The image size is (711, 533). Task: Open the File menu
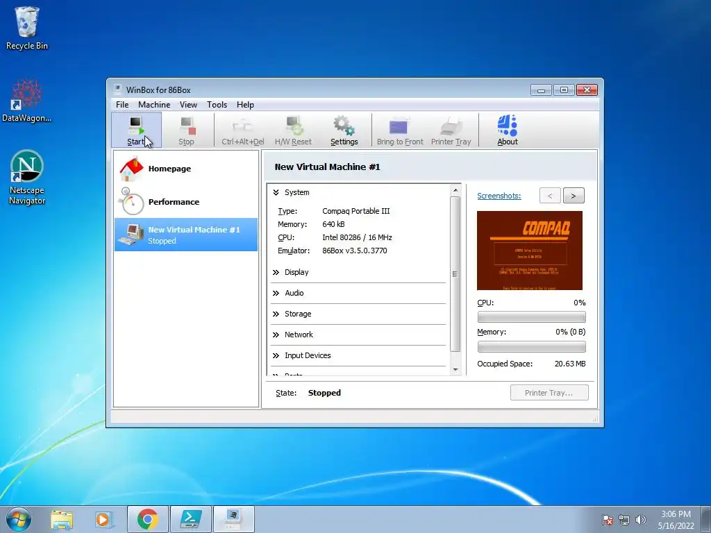122,105
